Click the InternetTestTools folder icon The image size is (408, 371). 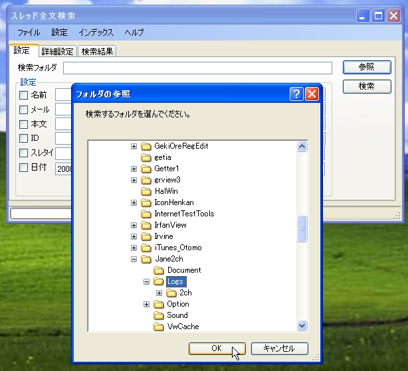click(x=146, y=214)
